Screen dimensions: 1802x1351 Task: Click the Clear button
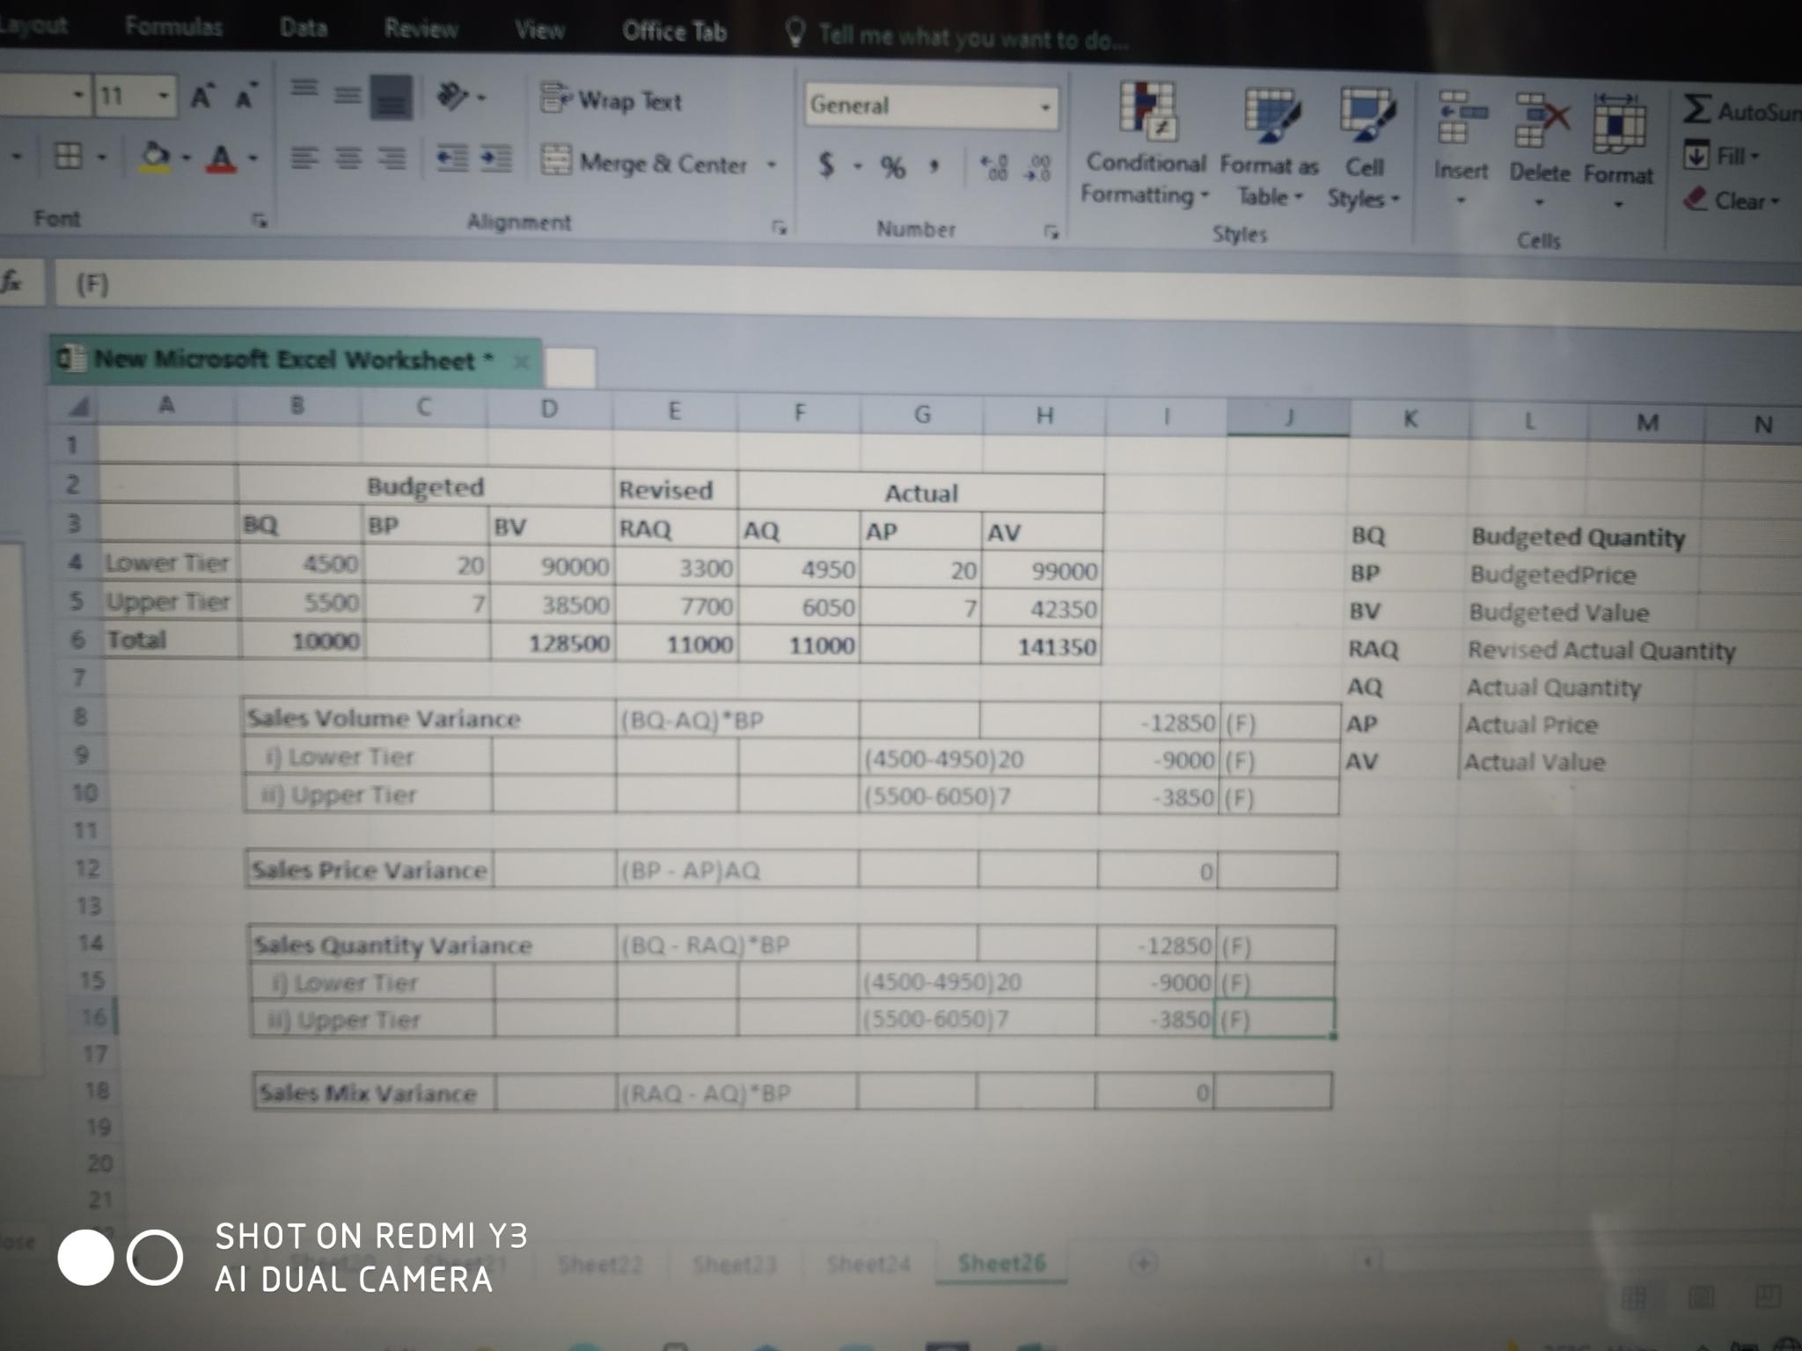[x=1732, y=201]
